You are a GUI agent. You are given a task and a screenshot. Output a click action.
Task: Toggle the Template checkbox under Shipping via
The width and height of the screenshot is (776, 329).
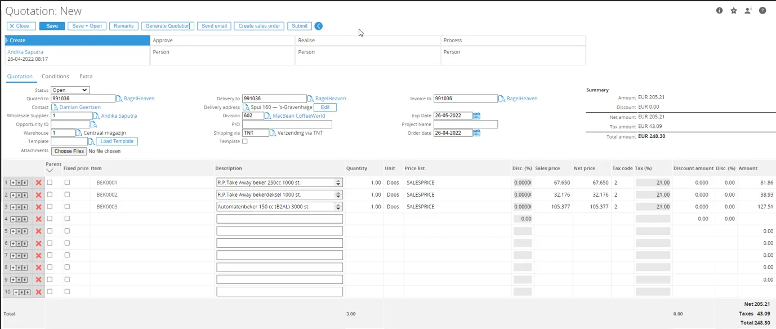[244, 141]
